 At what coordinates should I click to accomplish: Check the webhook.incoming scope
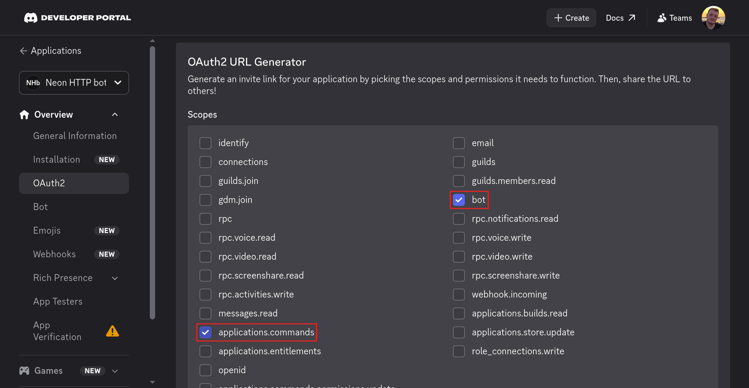pyautogui.click(x=459, y=295)
